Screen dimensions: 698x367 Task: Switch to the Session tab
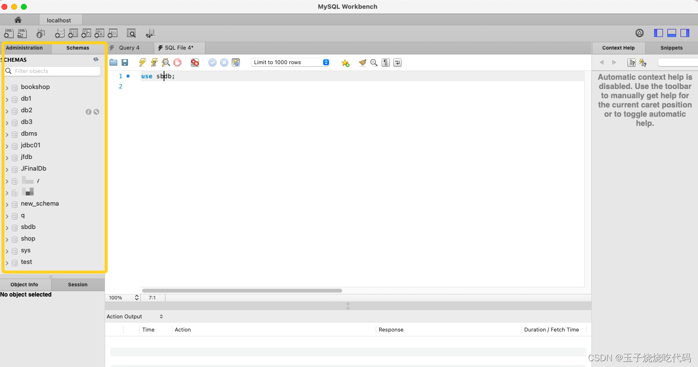78,284
